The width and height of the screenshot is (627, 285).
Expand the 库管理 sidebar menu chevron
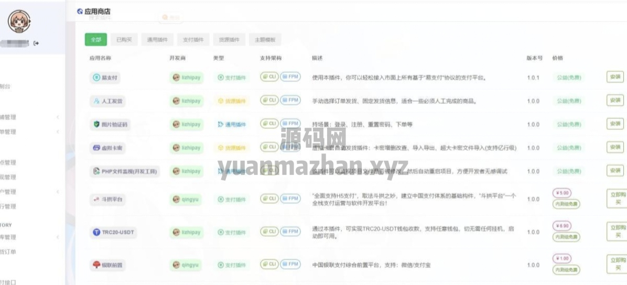[58, 237]
